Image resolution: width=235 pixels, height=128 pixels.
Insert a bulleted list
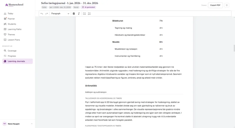click(85, 13)
